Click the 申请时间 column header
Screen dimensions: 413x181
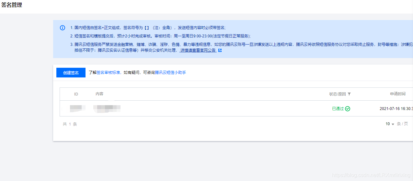pos(397,94)
